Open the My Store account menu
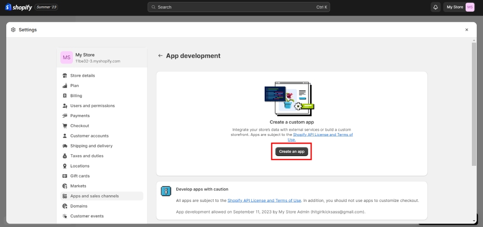 [x=460, y=7]
